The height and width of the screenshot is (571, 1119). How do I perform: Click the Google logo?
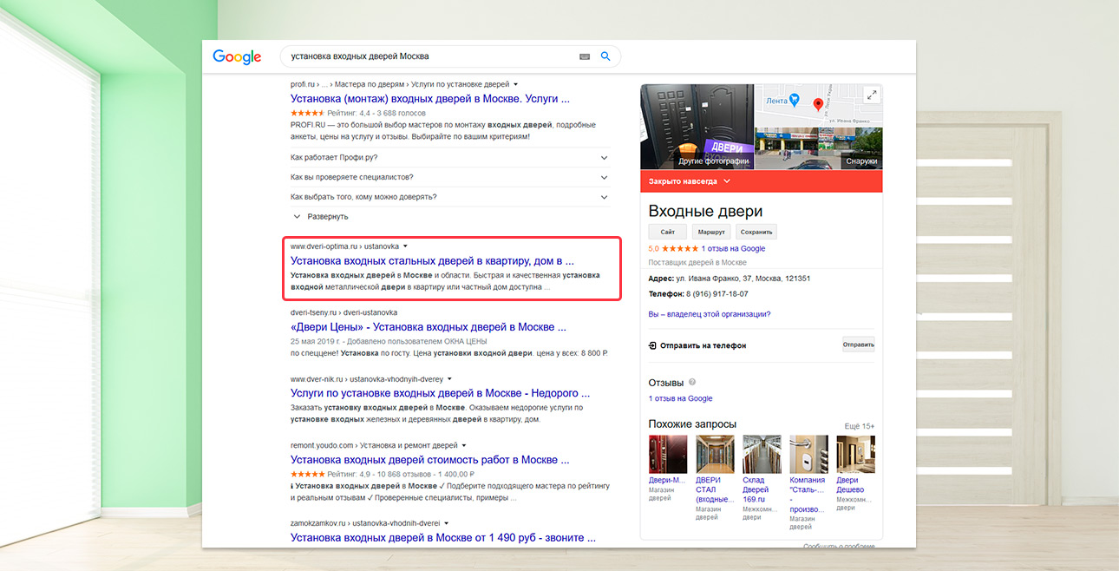[237, 57]
